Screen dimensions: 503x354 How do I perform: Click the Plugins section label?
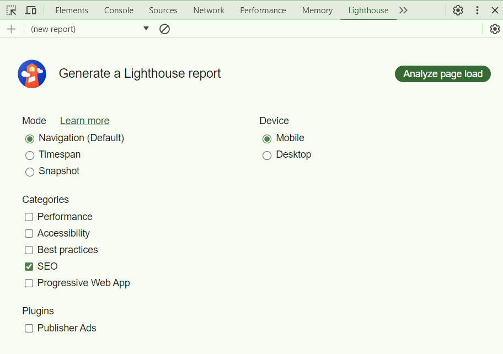tap(38, 311)
